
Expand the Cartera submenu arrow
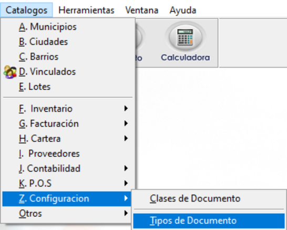[x=126, y=139]
